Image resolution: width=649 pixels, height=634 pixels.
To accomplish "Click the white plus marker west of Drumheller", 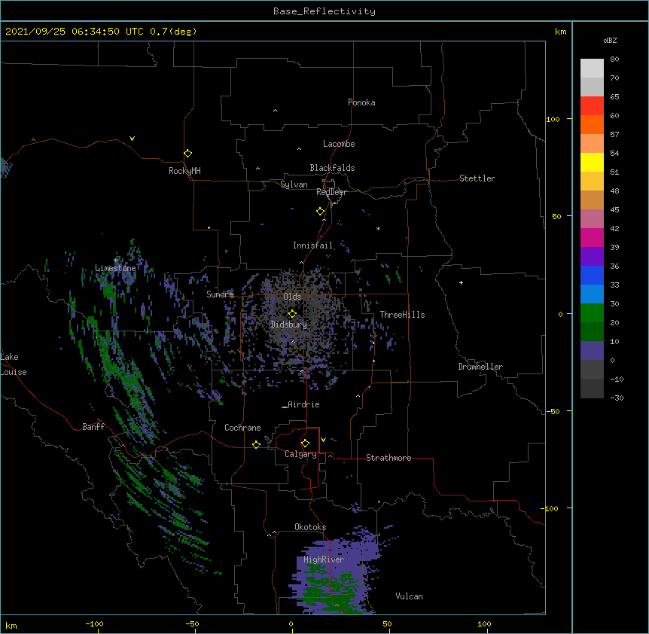I will (x=461, y=282).
